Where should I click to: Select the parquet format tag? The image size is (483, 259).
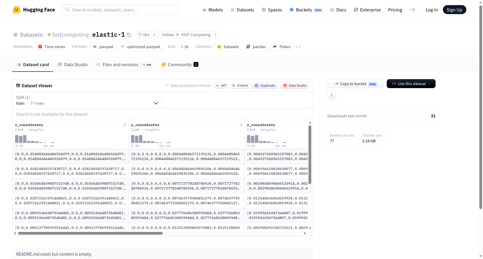click(x=103, y=47)
